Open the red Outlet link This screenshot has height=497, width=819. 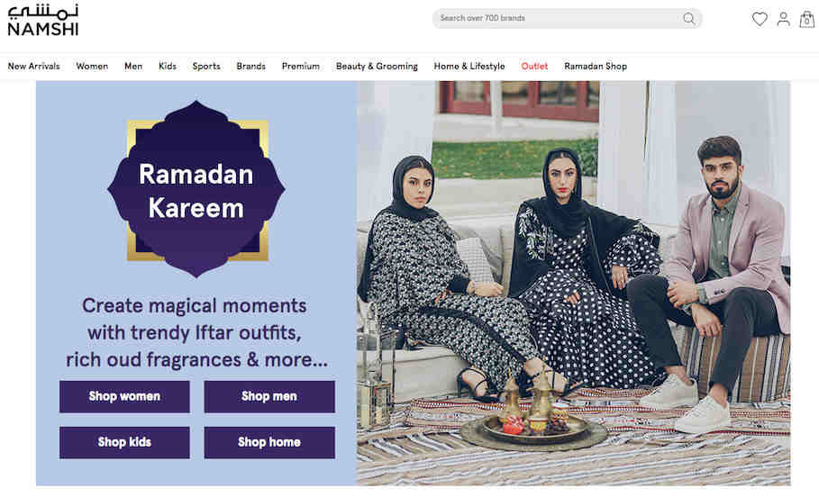point(534,67)
